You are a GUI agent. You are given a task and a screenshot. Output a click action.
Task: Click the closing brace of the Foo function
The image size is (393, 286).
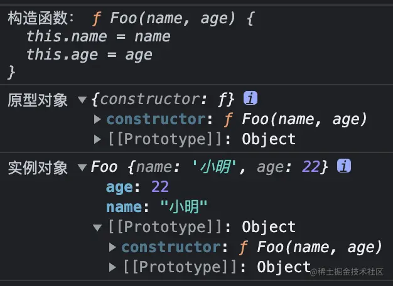(x=11, y=73)
